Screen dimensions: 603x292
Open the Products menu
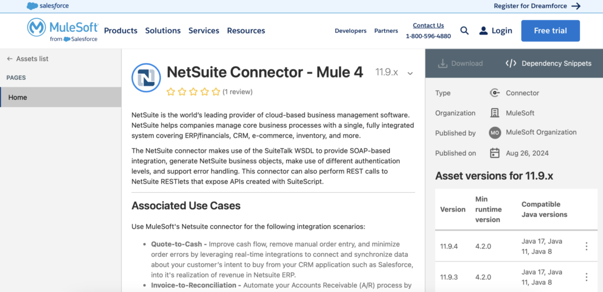pyautogui.click(x=121, y=31)
